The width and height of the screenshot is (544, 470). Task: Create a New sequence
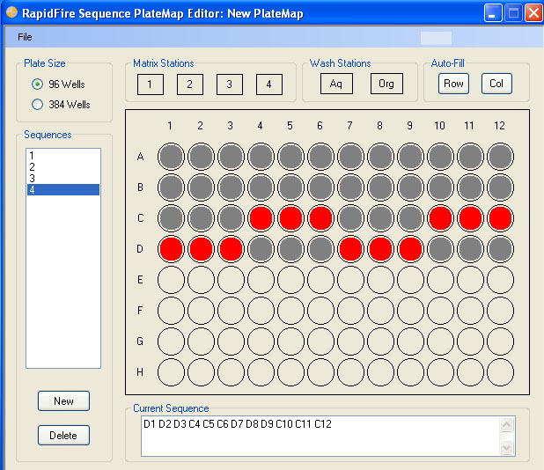click(x=63, y=401)
